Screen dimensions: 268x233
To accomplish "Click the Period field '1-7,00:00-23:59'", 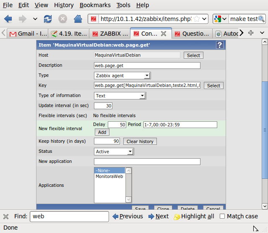I will (180, 125).
